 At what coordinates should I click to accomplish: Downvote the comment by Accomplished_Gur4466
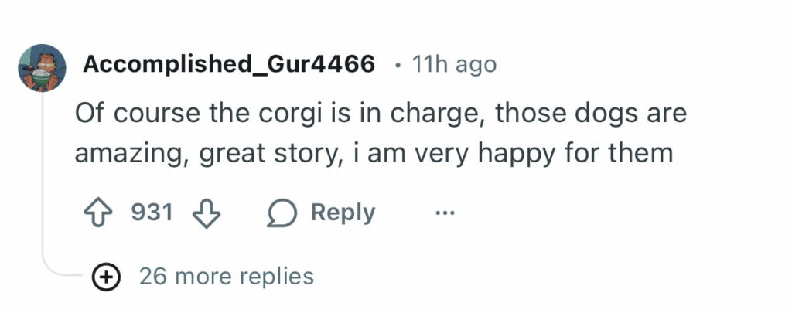[x=205, y=213]
